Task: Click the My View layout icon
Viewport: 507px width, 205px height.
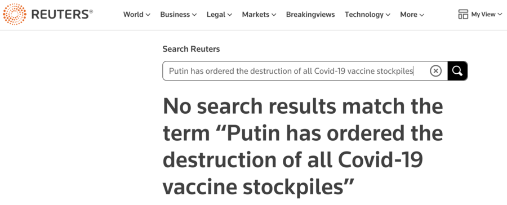Action: point(463,14)
